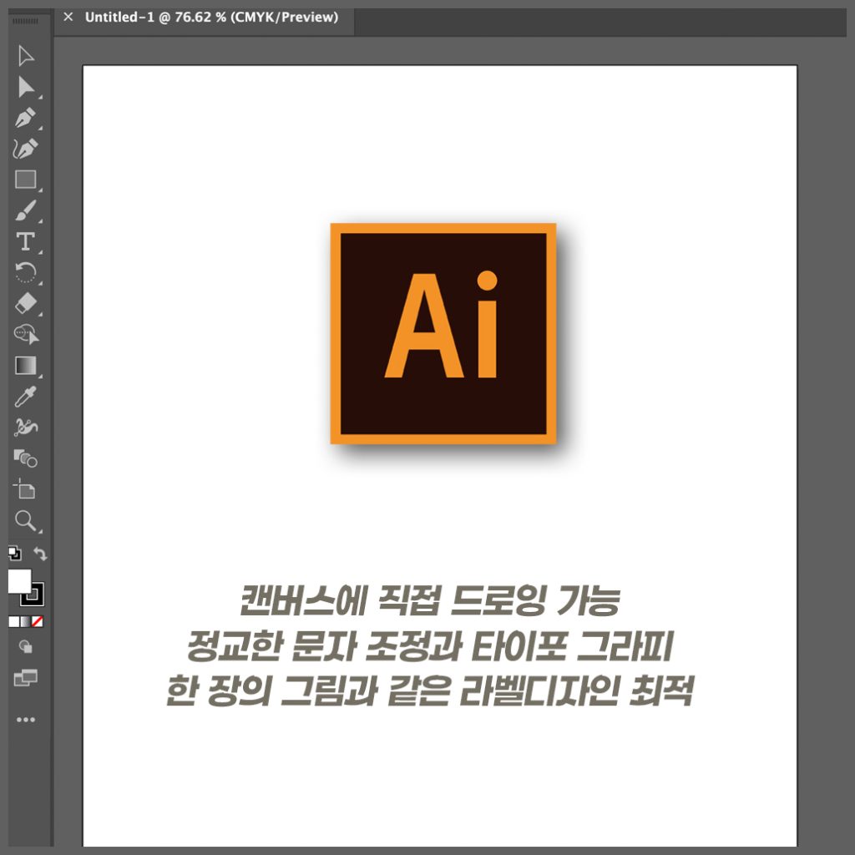Select the text line '정교한 문자 조정과 타이포 그라피'
Viewport: 855px width, 855px height.
click(430, 645)
